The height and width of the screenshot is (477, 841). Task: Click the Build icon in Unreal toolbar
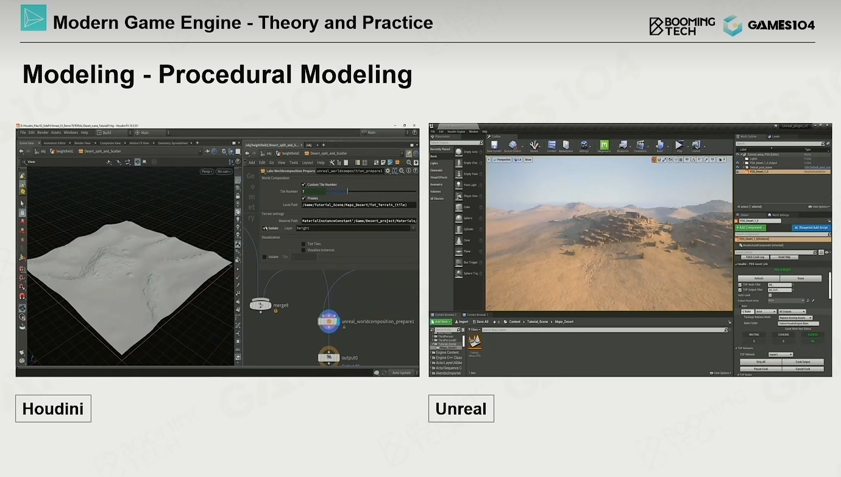(660, 145)
